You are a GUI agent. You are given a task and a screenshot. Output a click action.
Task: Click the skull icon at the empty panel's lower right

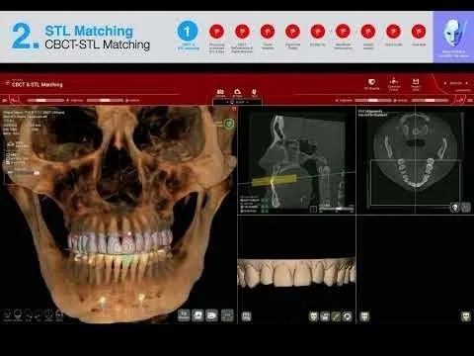(x=466, y=316)
